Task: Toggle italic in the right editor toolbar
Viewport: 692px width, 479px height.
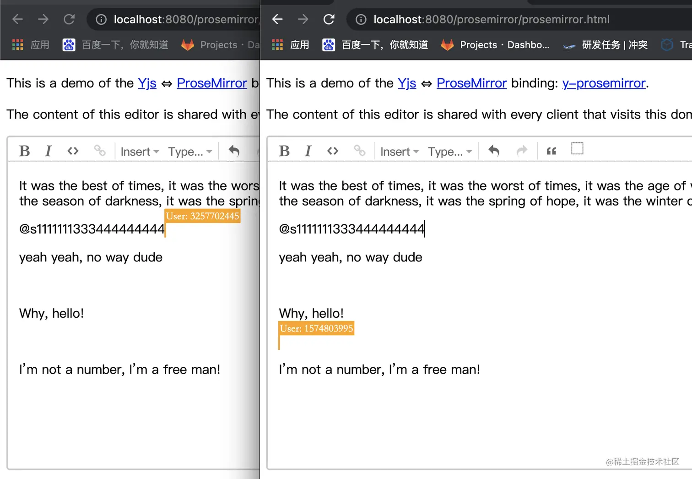Action: coord(308,151)
